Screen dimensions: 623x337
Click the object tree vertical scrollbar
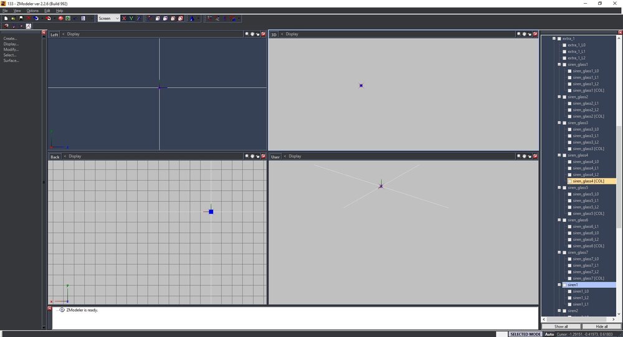point(619,175)
